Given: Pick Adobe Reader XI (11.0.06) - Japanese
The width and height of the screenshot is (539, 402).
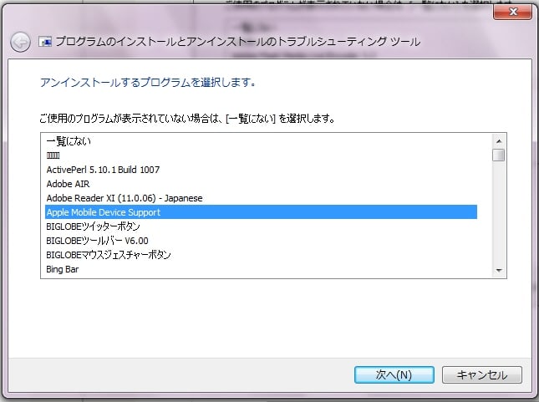Looking at the screenshot, I should (261, 198).
